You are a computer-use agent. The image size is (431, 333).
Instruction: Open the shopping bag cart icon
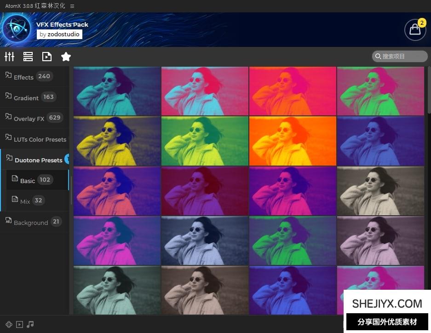(414, 29)
